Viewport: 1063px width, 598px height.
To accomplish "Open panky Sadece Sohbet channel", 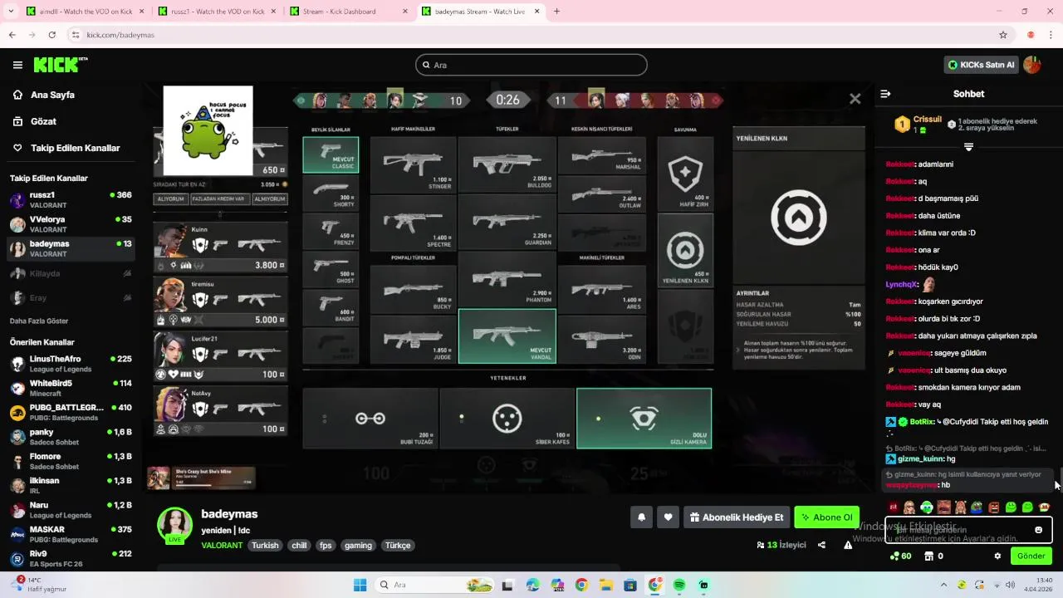I will coord(71,437).
